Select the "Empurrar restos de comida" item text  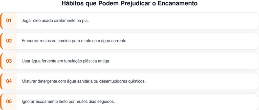click(x=63, y=41)
